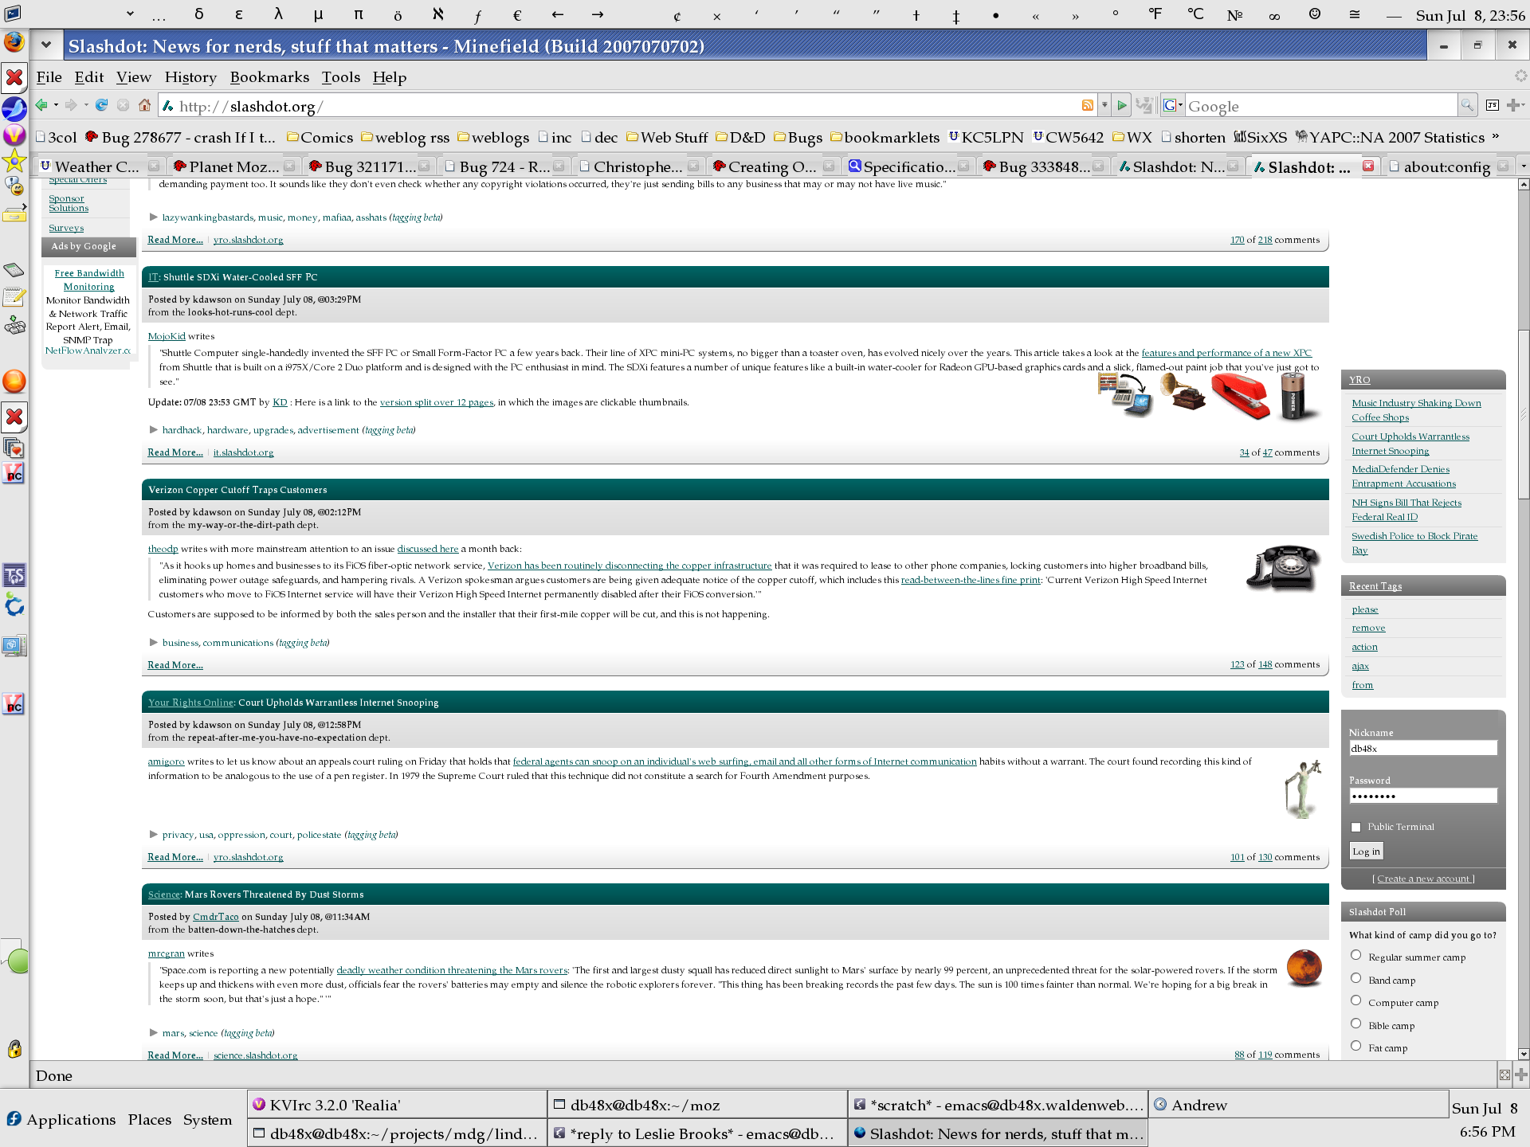
Task: Toggle the Public Terminal checkbox
Action: 1356,827
